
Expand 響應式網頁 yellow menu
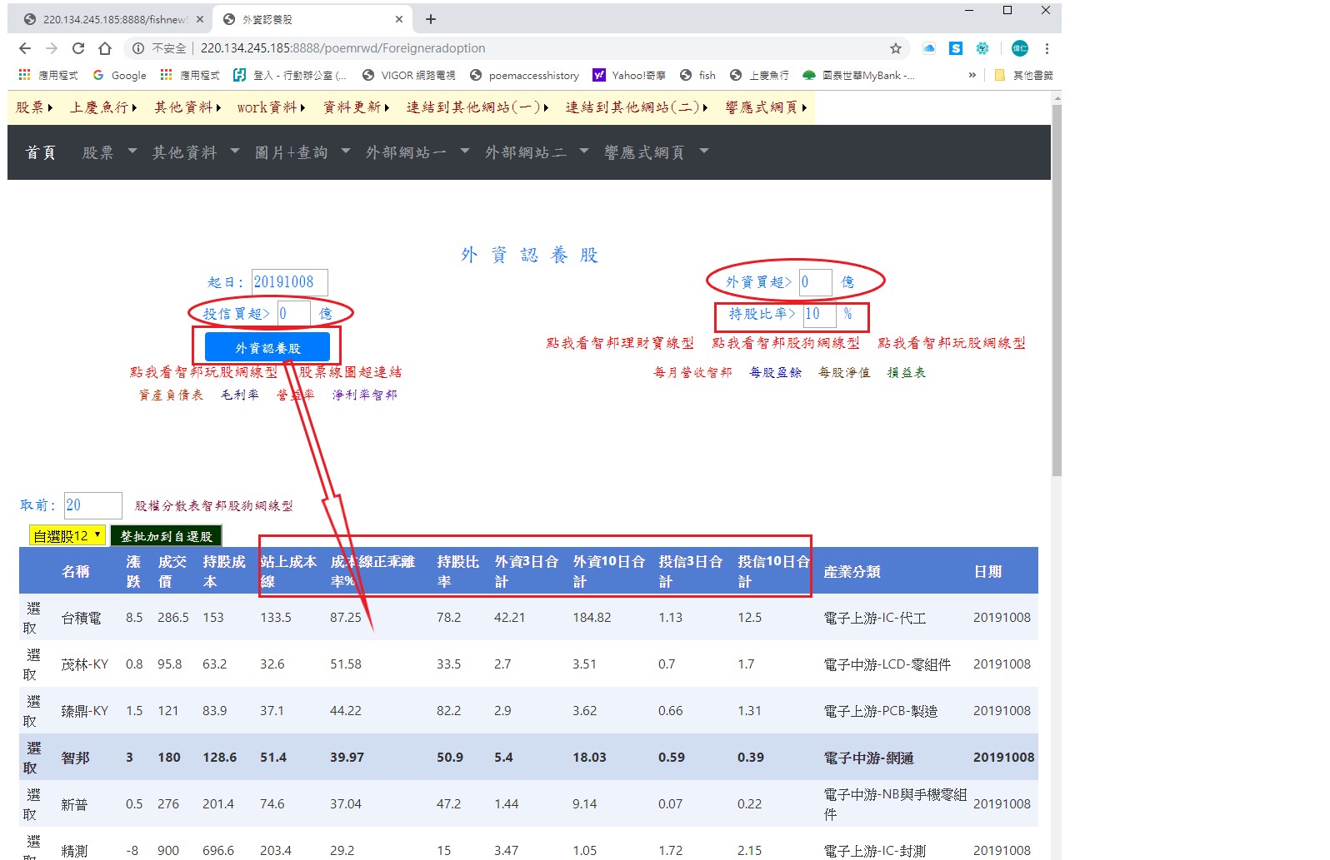[766, 107]
